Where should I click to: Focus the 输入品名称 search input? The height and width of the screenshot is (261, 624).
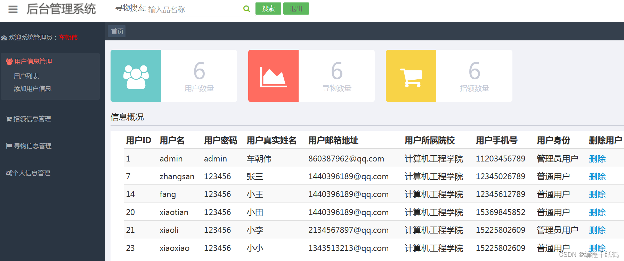(x=195, y=9)
